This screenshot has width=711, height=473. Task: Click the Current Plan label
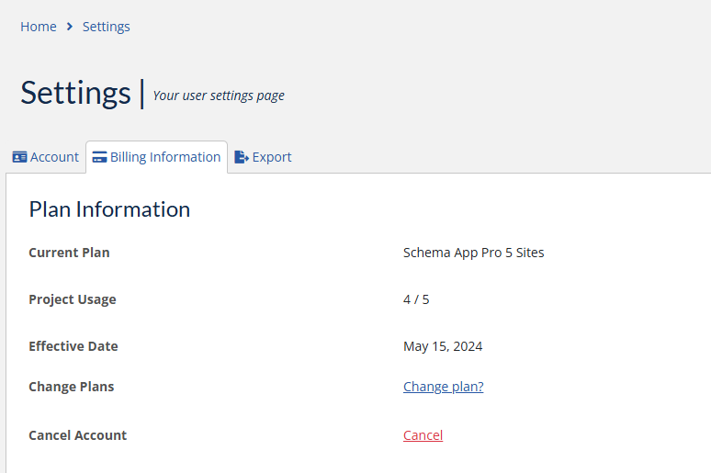point(69,253)
